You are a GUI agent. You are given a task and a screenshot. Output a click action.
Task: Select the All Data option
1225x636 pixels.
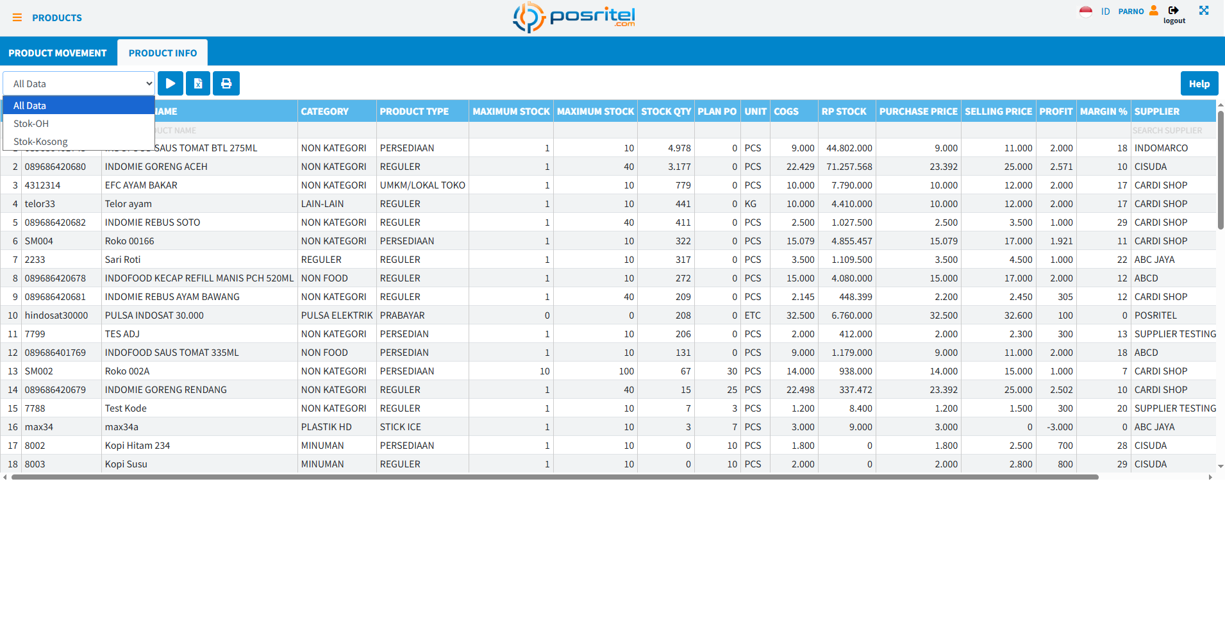(79, 106)
